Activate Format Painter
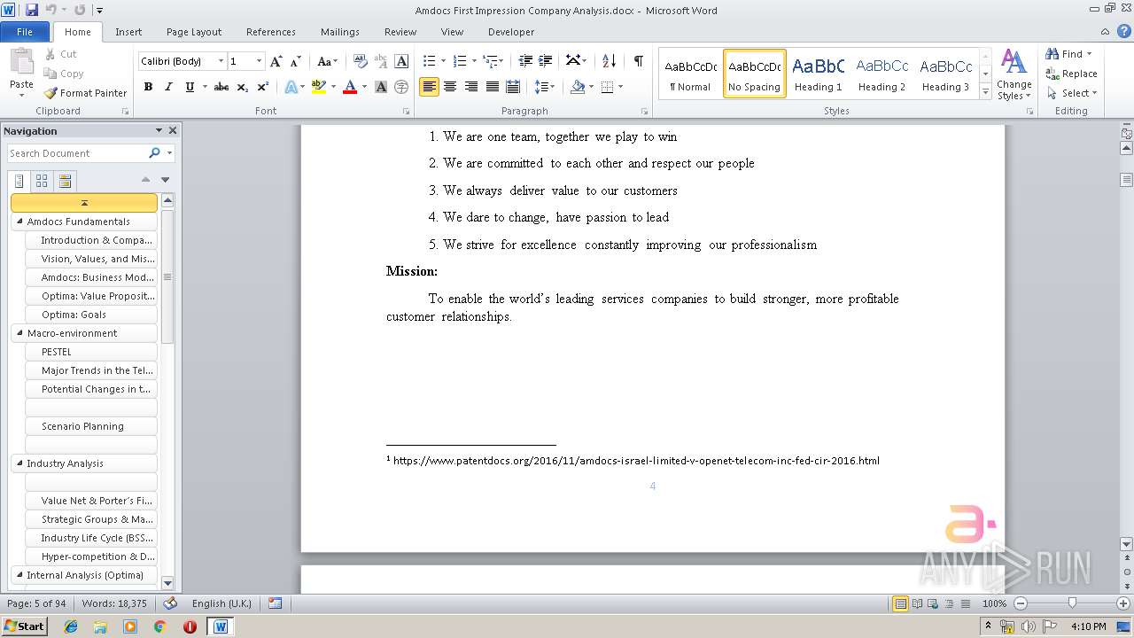The height and width of the screenshot is (638, 1134). 86,93
